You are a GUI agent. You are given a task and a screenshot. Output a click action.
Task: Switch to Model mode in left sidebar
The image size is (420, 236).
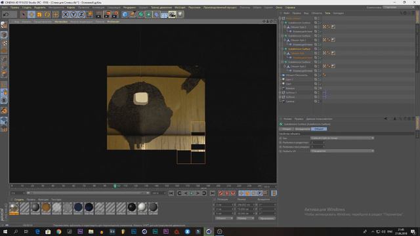click(4, 35)
